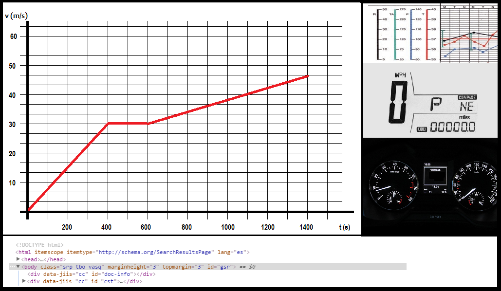Select the <html itemscope> element row

[132, 252]
